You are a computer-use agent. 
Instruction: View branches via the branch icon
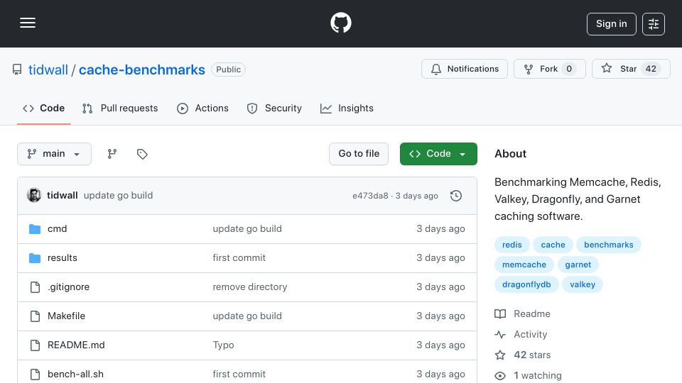pos(112,154)
